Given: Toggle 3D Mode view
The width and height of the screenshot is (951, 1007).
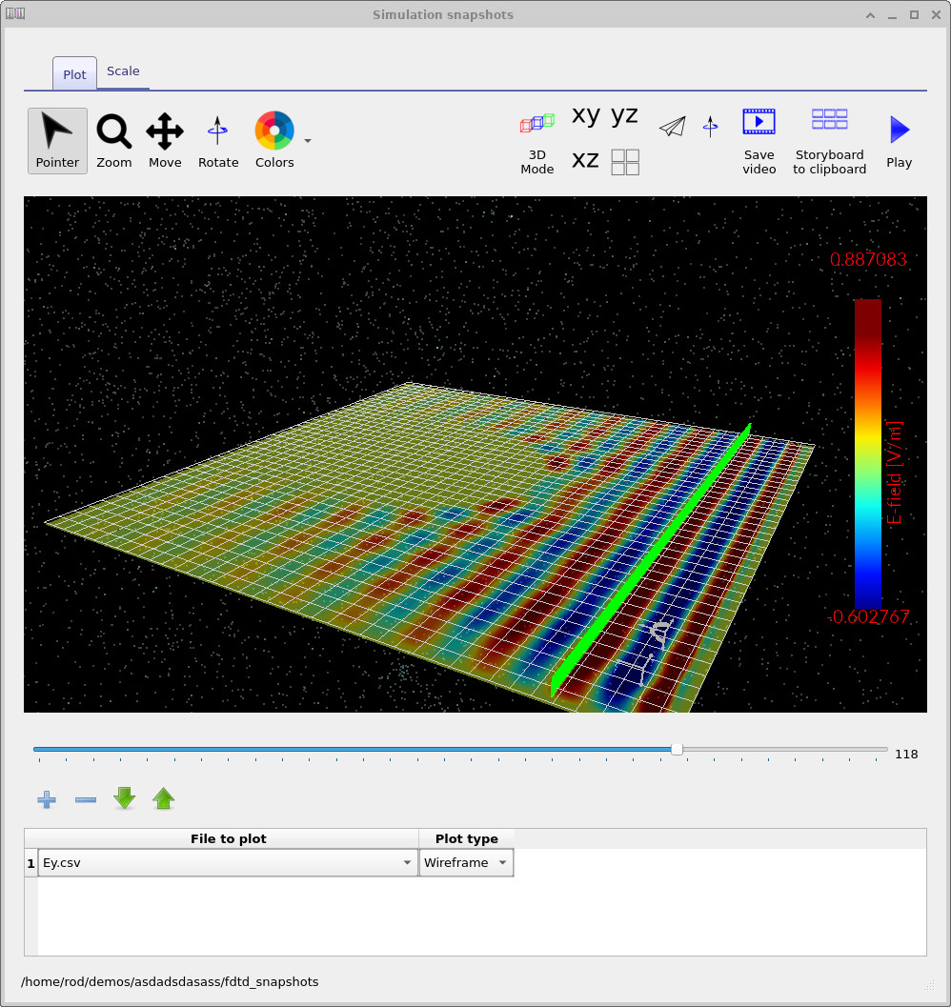Looking at the screenshot, I should click(537, 143).
